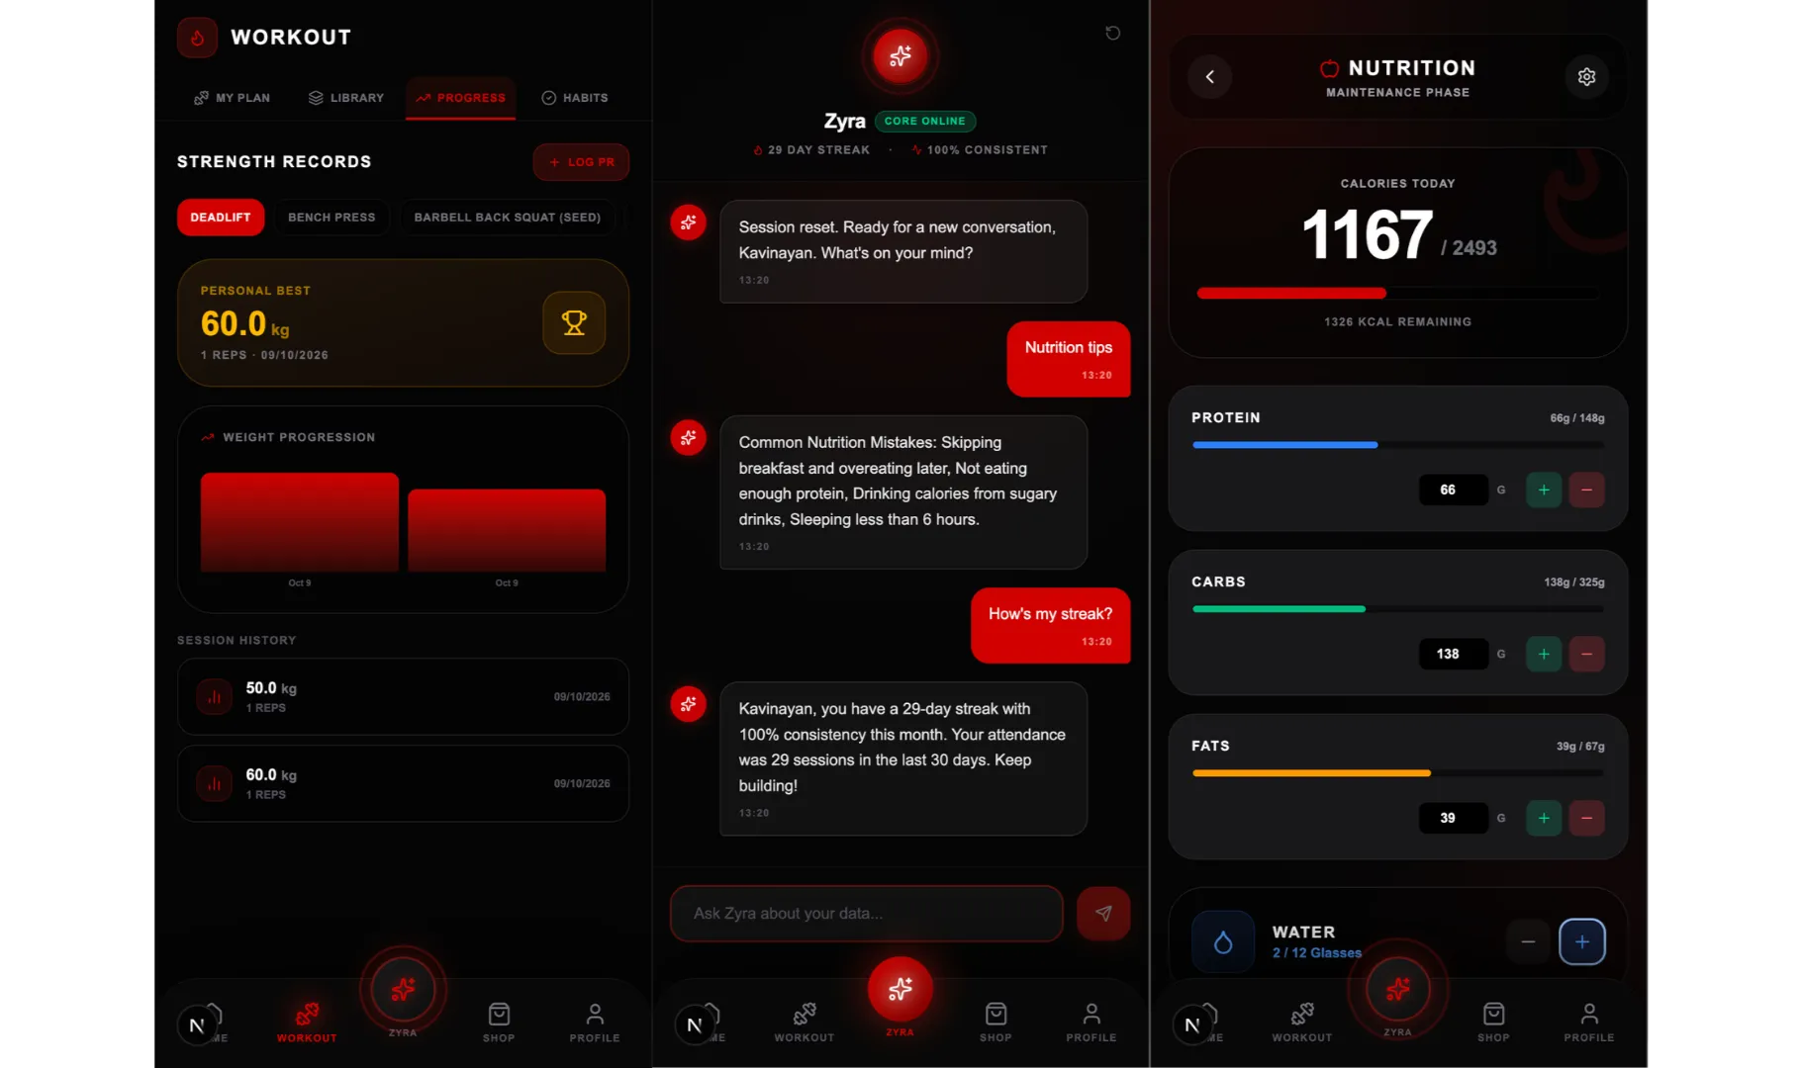Decrease protein with the minus button

click(x=1586, y=489)
